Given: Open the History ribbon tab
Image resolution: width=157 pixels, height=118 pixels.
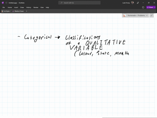Looking at the screenshot, I should click(29, 8).
